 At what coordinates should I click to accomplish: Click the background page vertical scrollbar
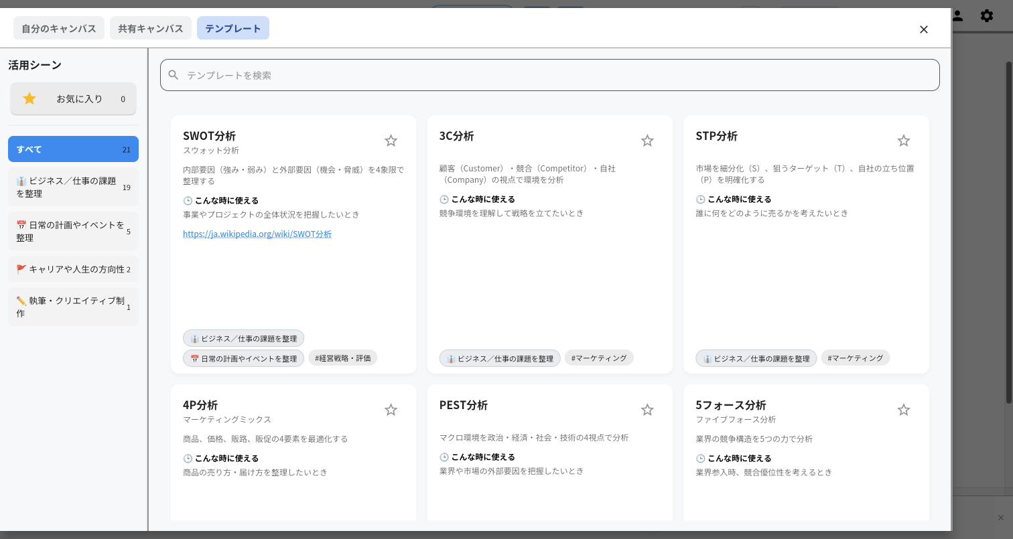pos(1009,233)
